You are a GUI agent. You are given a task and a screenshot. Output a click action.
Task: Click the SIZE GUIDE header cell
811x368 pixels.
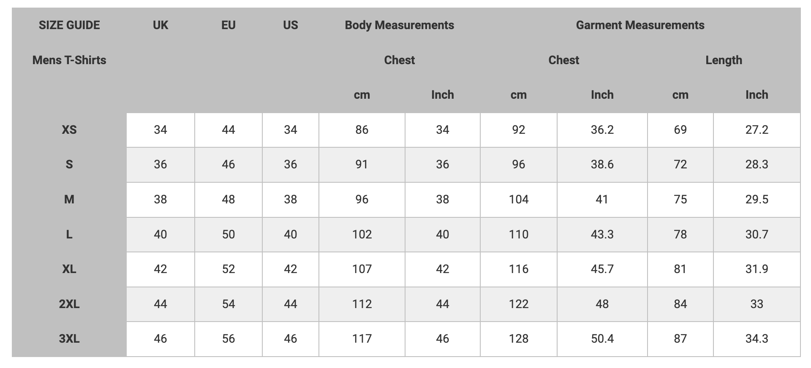point(69,25)
